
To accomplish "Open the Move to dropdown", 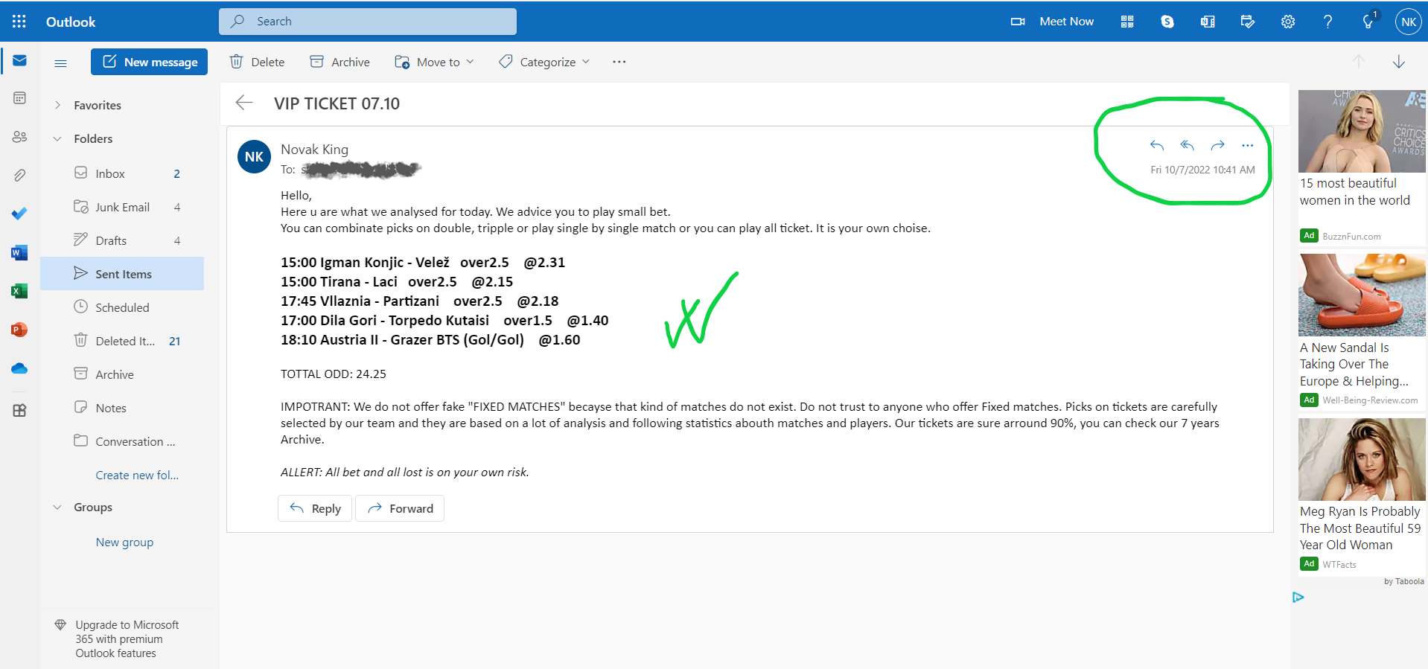I will click(434, 62).
